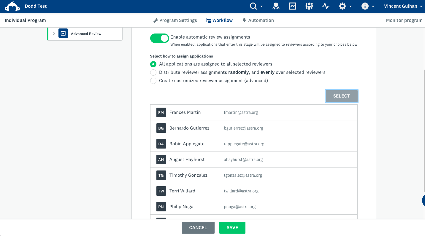Click the information icon
The image size is (425, 236).
(x=365, y=6)
